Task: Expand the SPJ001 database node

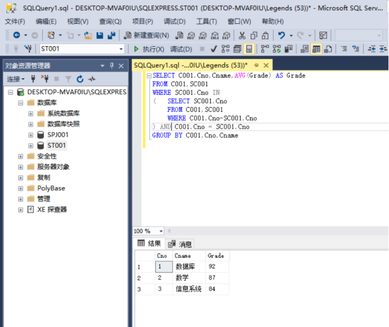Action: point(30,135)
